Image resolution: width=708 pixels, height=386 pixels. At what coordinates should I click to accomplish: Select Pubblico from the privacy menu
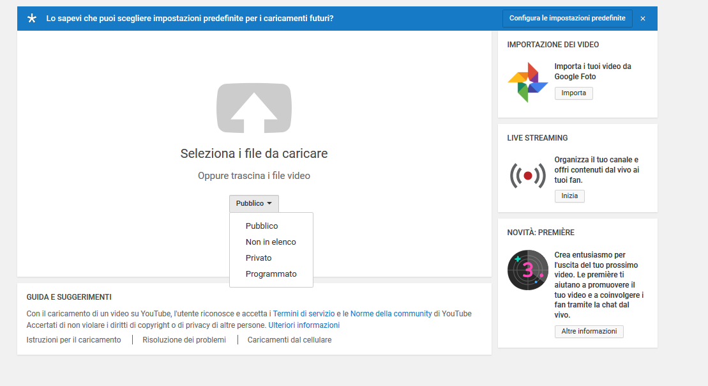coord(262,226)
